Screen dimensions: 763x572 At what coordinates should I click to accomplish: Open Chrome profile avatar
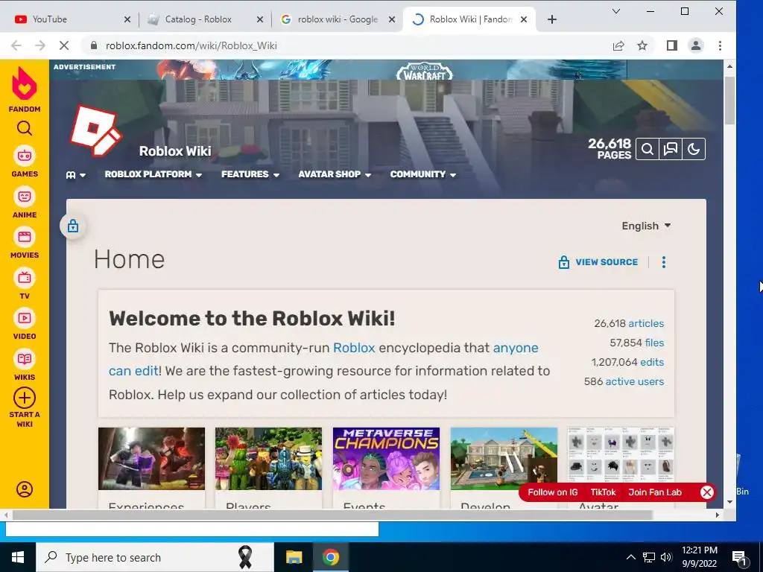(696, 45)
